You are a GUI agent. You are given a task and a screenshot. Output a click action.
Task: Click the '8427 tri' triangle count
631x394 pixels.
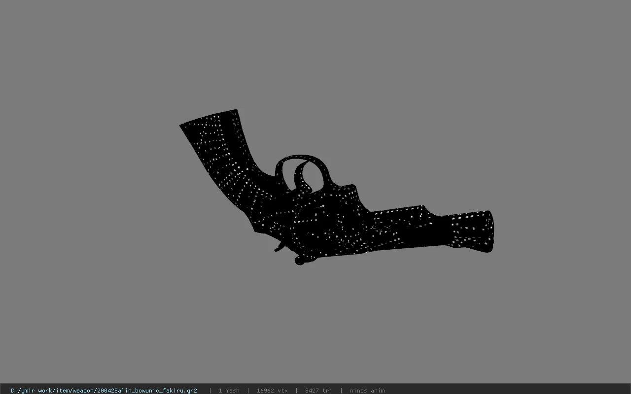click(x=318, y=391)
